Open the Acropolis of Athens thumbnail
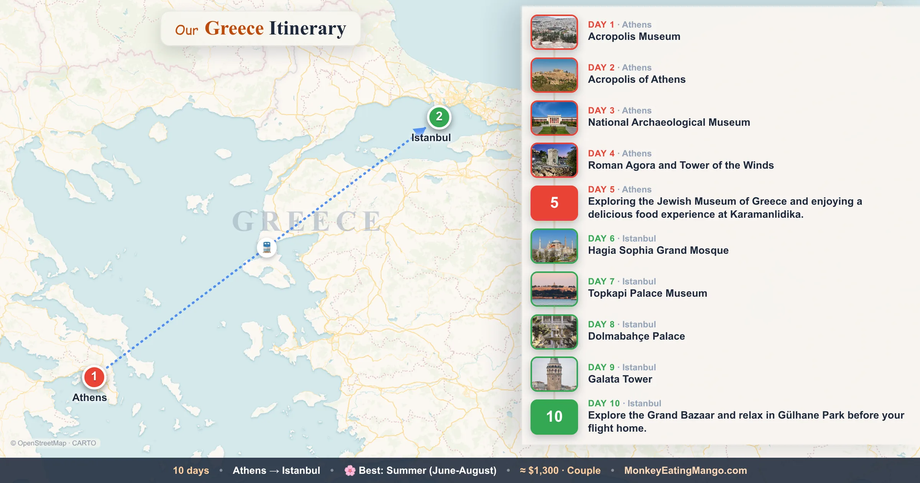This screenshot has width=920, height=483. pos(554,75)
